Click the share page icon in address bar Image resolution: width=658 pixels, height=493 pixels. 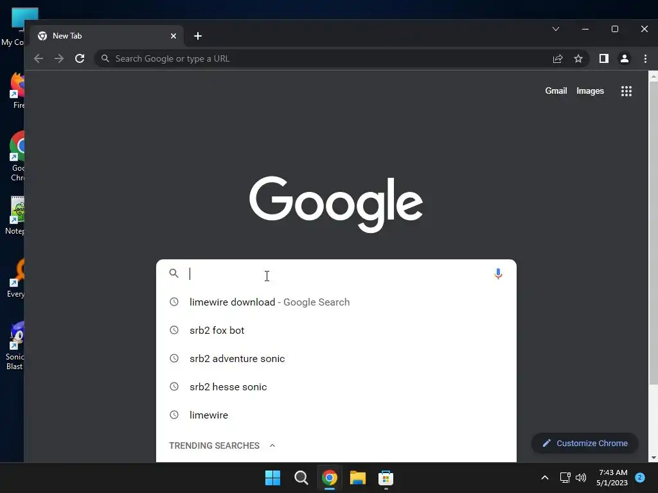pyautogui.click(x=558, y=58)
